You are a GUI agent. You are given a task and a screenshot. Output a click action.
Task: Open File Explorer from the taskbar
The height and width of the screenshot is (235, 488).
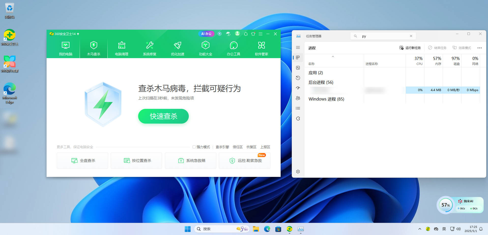[256, 229]
